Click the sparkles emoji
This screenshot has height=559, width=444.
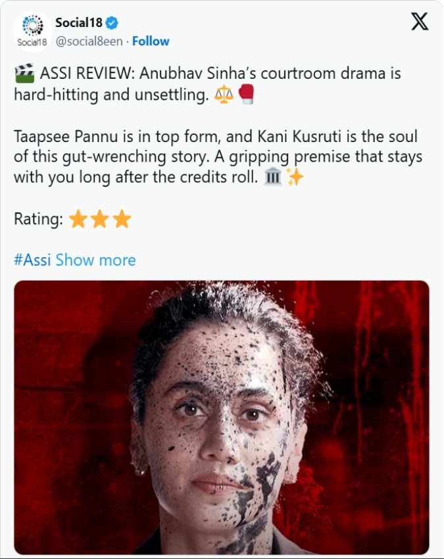click(295, 177)
